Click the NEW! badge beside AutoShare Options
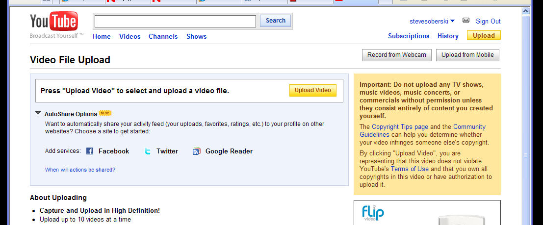The width and height of the screenshot is (543, 225). [x=105, y=113]
